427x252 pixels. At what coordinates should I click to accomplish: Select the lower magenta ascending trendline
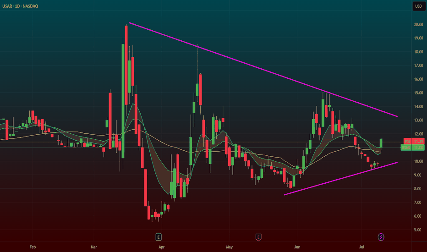click(x=341, y=179)
